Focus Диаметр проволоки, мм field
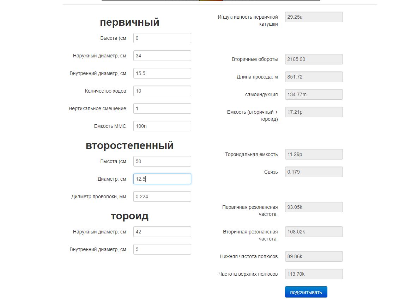The width and height of the screenshot is (405, 300). point(162,196)
